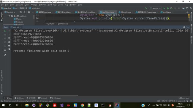The image size is (193, 108).
Task: Start debugging with the toolbar bug icon
Action: pos(168,8)
